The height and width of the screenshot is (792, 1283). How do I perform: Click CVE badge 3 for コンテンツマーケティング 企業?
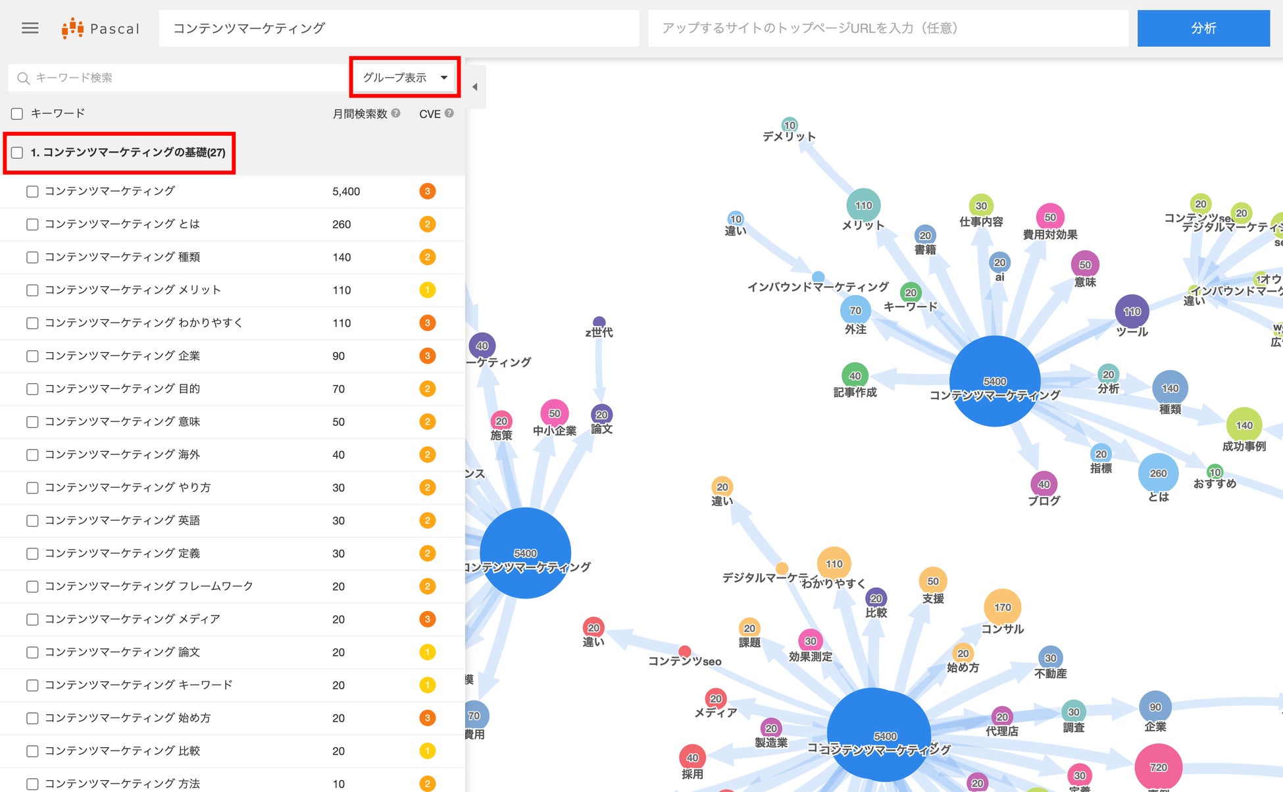point(427,356)
